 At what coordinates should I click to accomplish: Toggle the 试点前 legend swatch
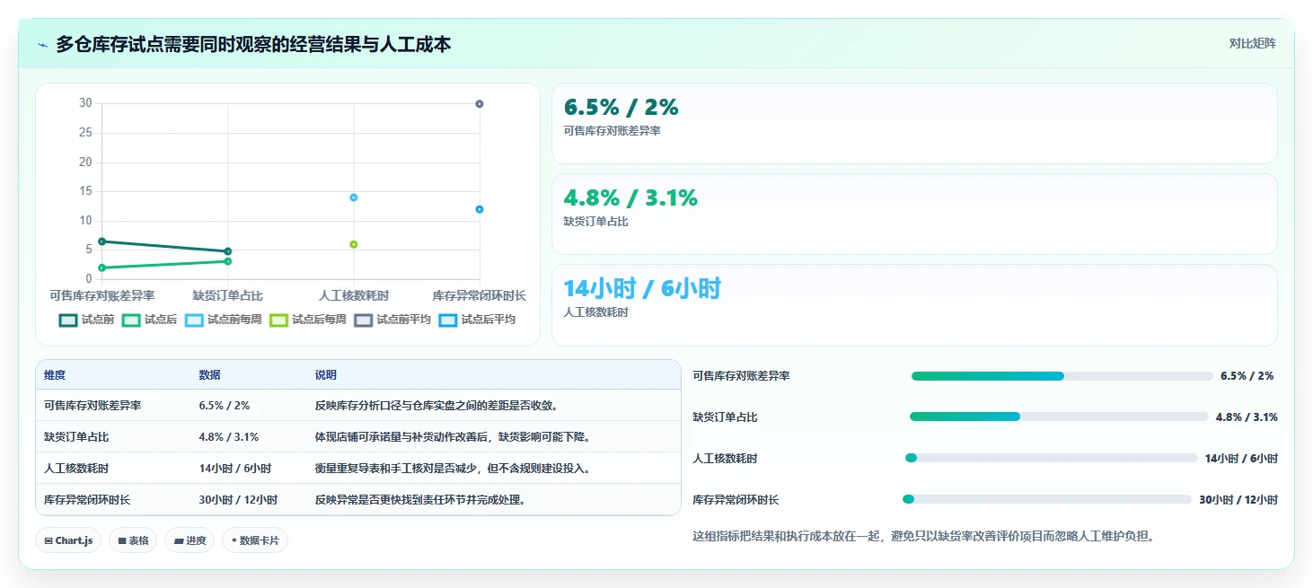coord(68,320)
